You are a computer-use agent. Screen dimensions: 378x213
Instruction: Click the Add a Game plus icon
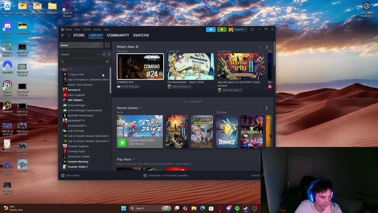pos(63,175)
